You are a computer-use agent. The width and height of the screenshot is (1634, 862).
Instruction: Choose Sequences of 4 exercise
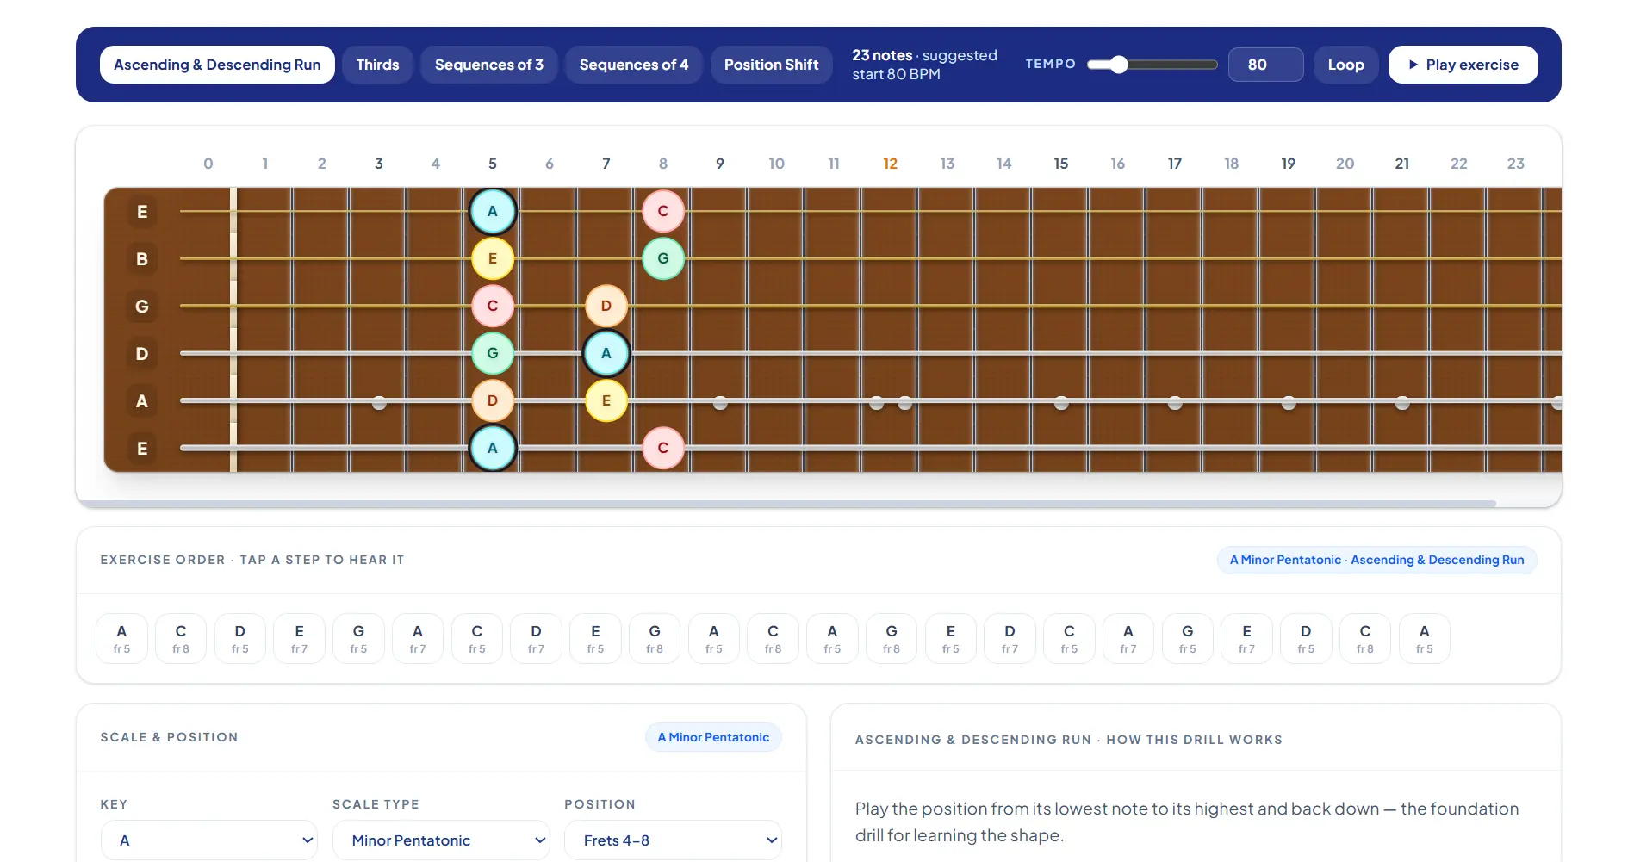[633, 65]
